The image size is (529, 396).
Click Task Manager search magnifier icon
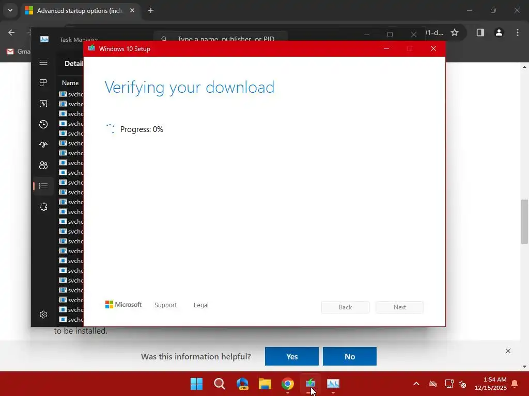(164, 39)
